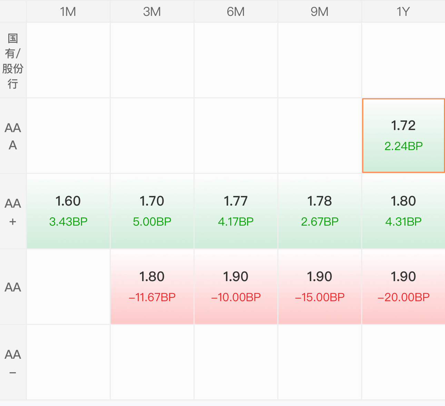The width and height of the screenshot is (445, 406).
Task: Open the AA 9M cell with -15.00BP
Action: pyautogui.click(x=320, y=287)
